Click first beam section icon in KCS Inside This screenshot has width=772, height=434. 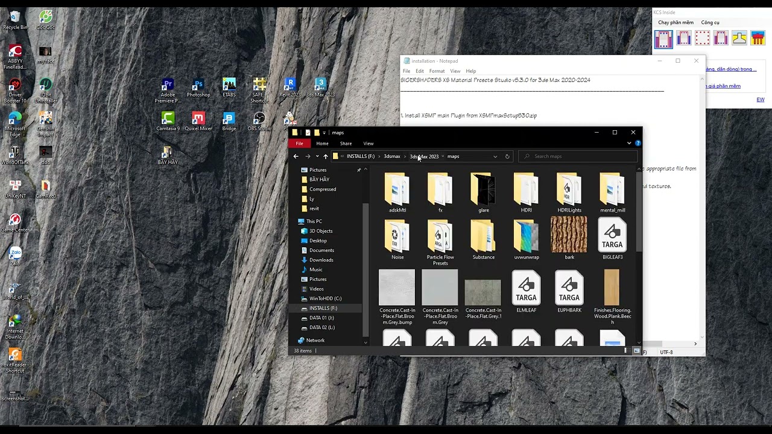[x=663, y=39]
